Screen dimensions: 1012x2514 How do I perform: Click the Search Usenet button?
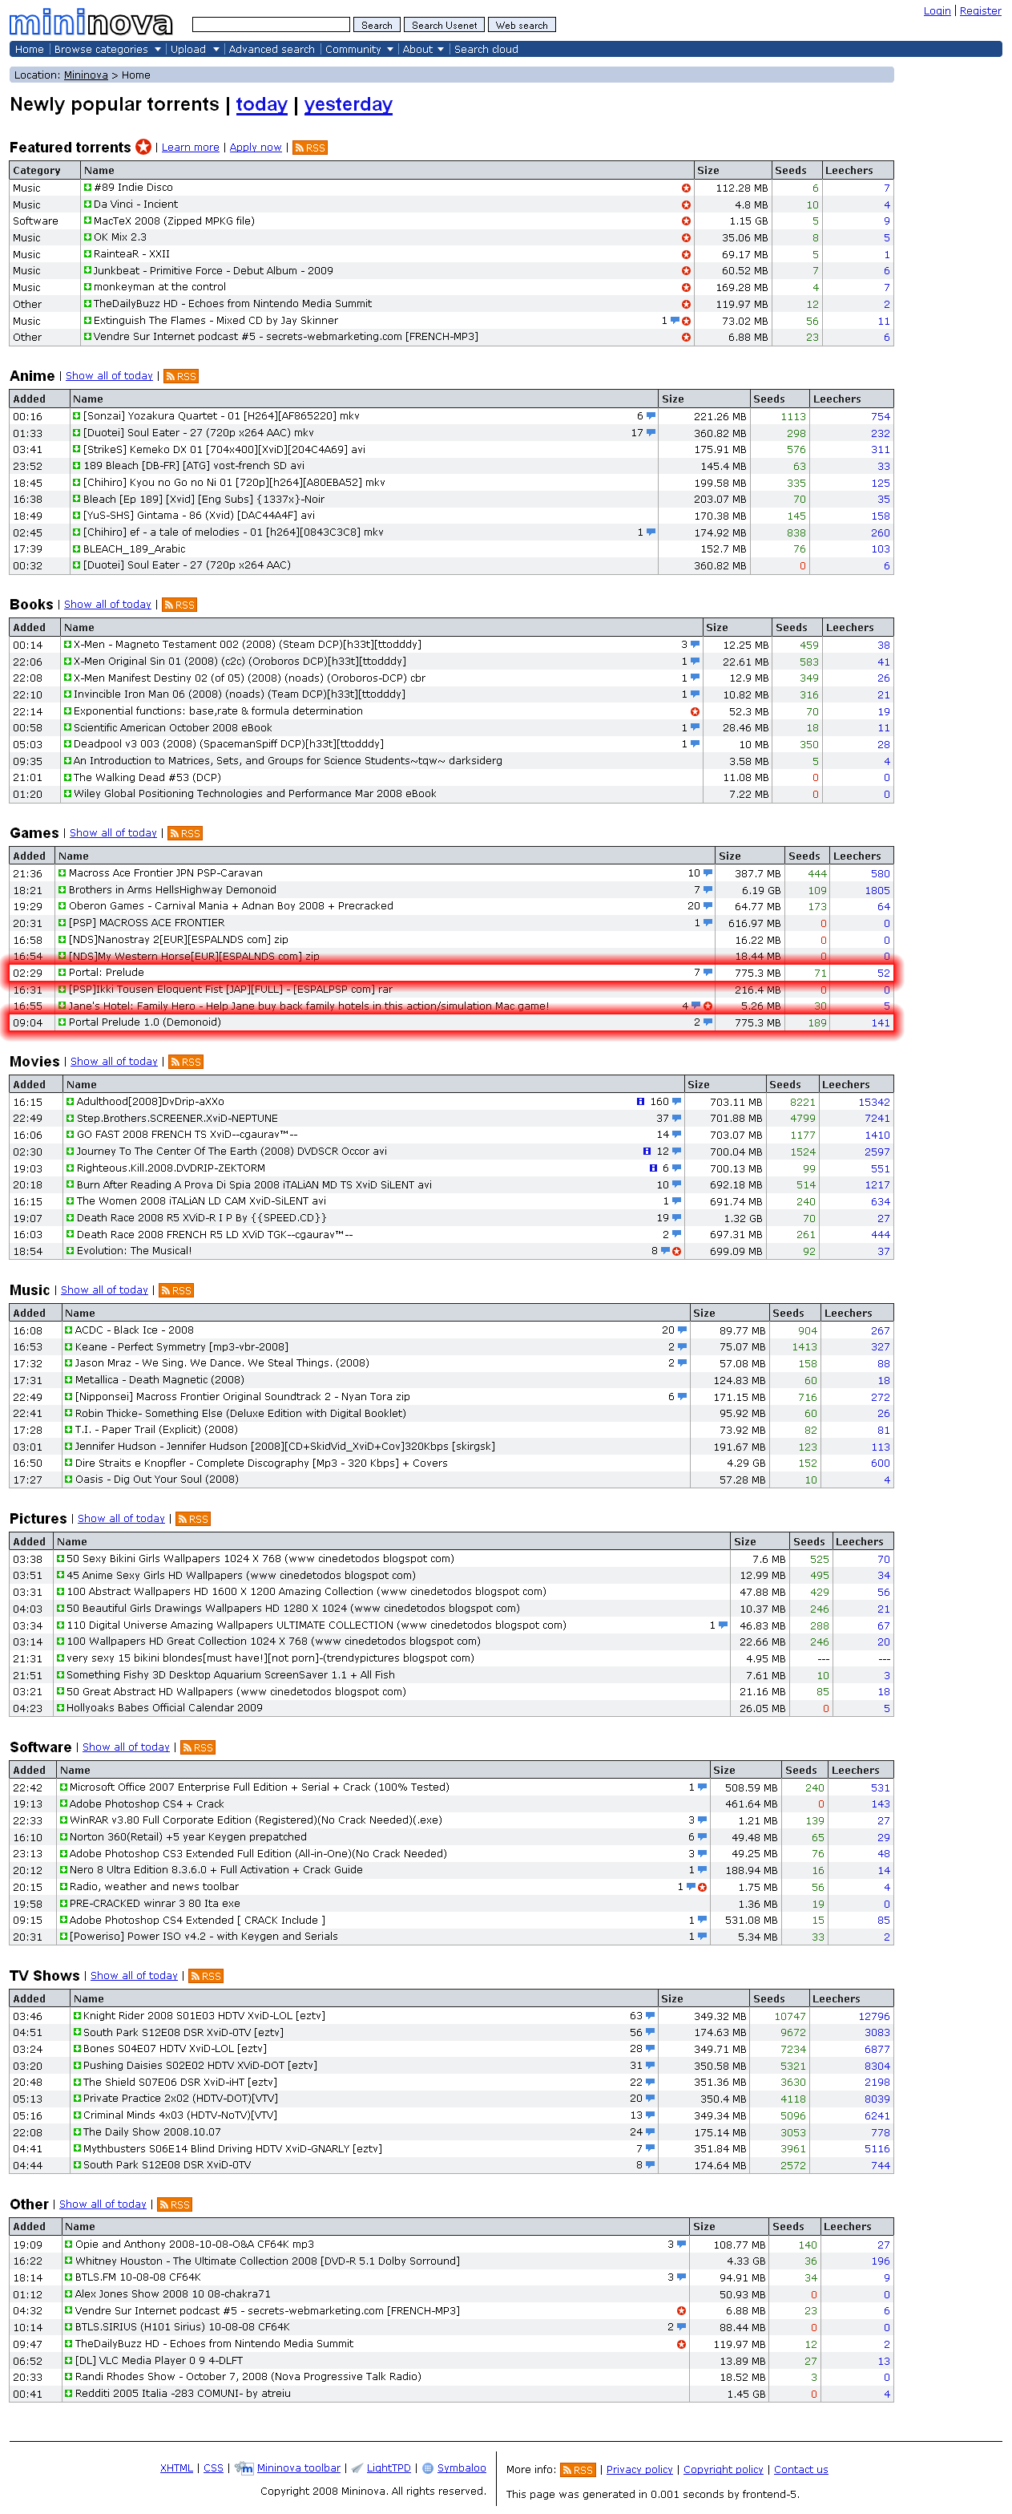coord(445,26)
